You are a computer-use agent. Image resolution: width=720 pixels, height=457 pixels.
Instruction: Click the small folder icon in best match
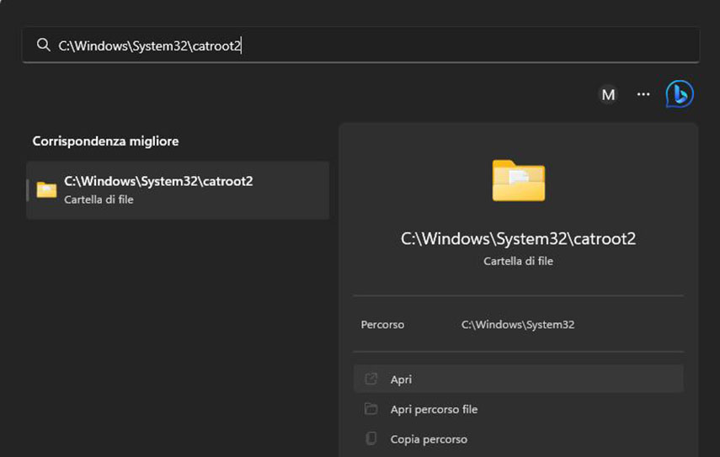pyautogui.click(x=47, y=190)
